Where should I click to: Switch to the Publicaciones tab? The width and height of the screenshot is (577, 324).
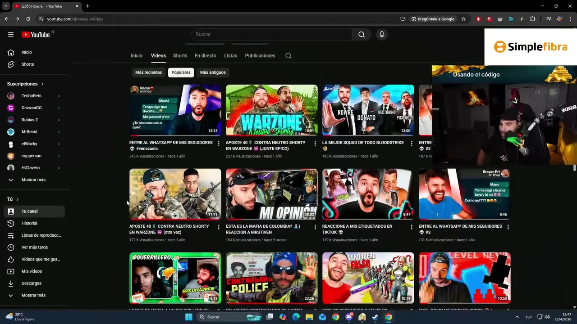(x=260, y=56)
